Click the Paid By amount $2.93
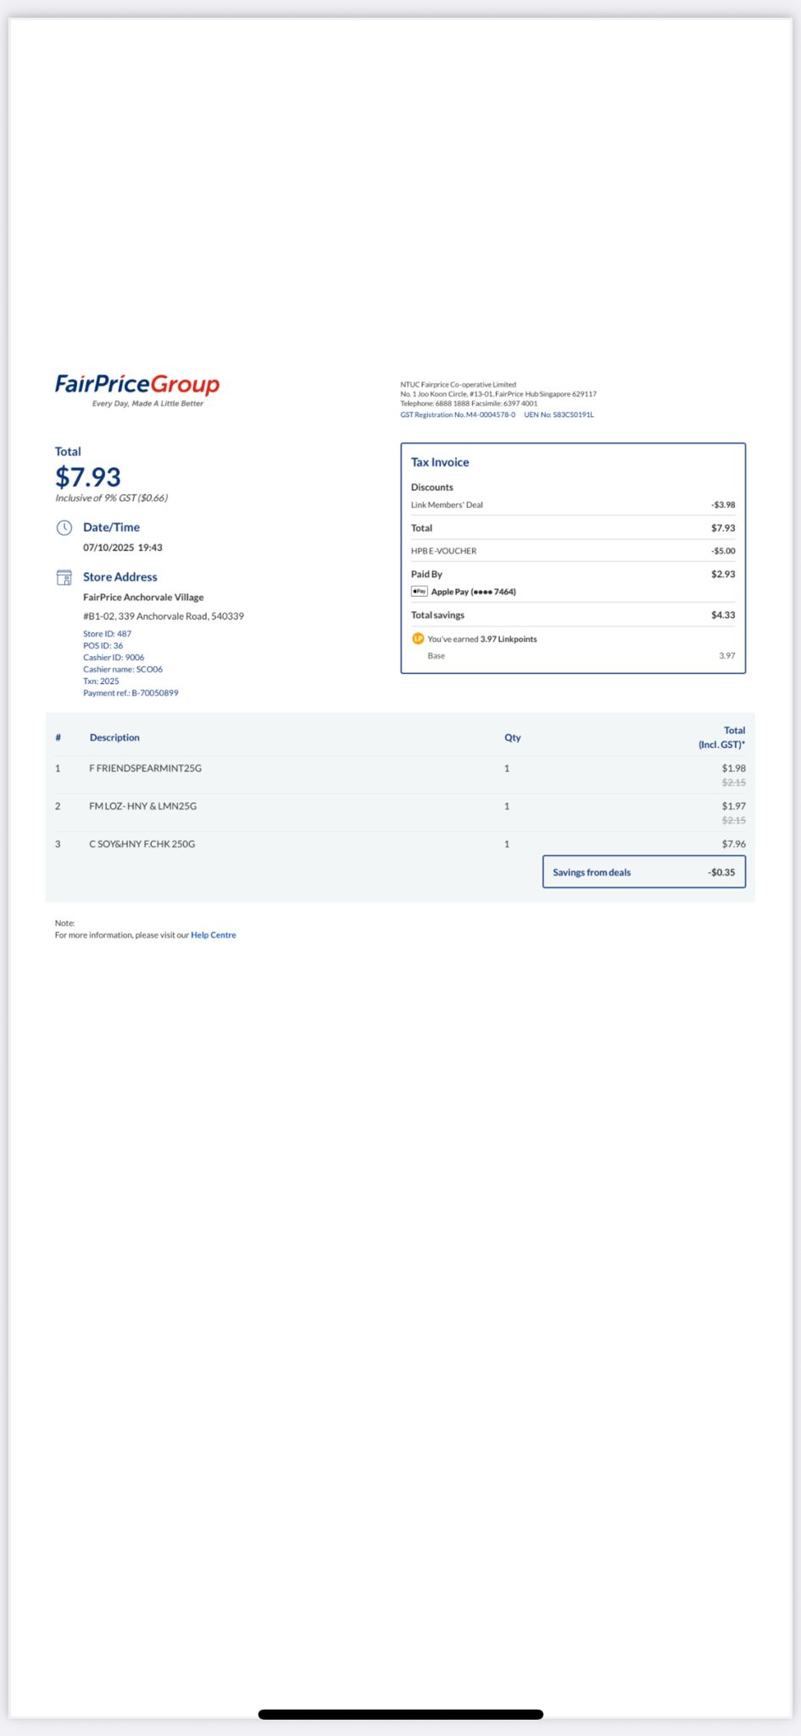The image size is (801, 1736). 723,574
